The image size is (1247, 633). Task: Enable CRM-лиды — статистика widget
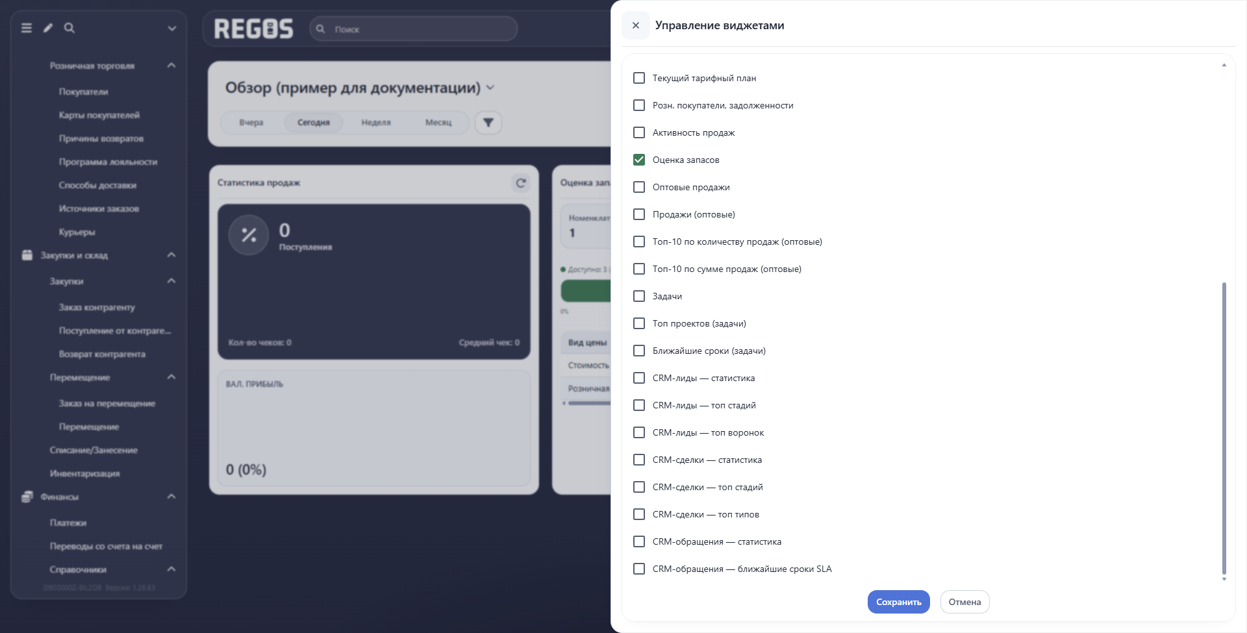click(639, 378)
